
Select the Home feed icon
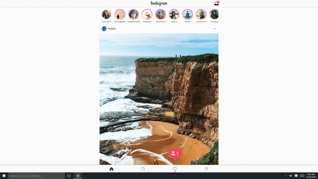tap(111, 169)
